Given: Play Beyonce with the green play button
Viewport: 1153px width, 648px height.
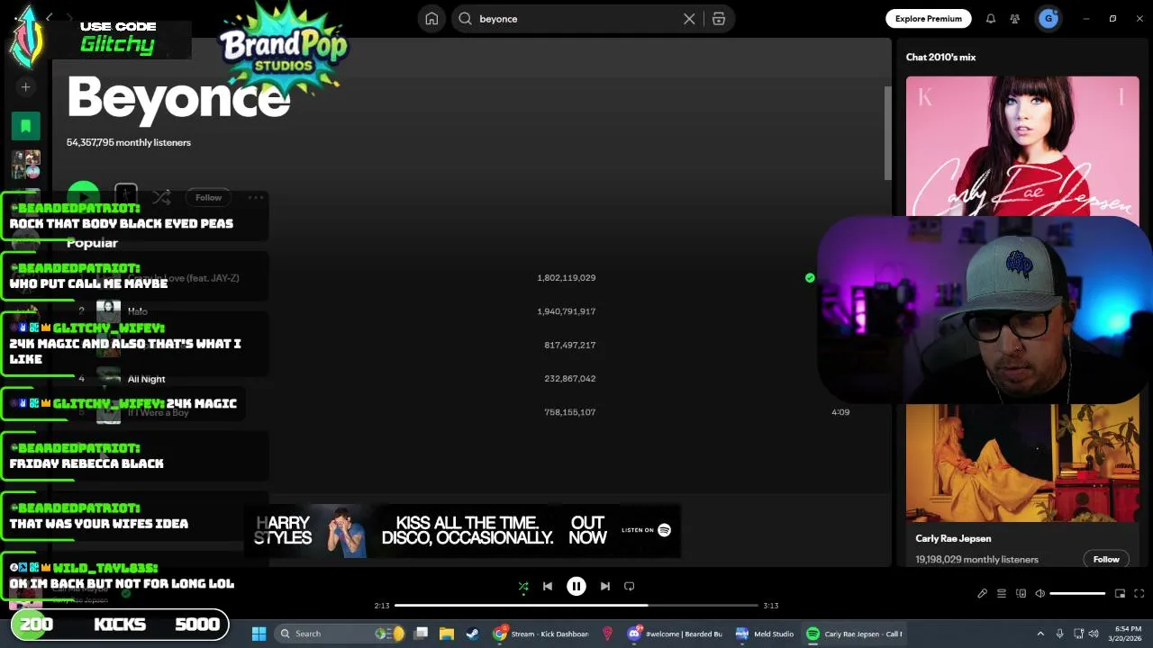Looking at the screenshot, I should click(83, 197).
